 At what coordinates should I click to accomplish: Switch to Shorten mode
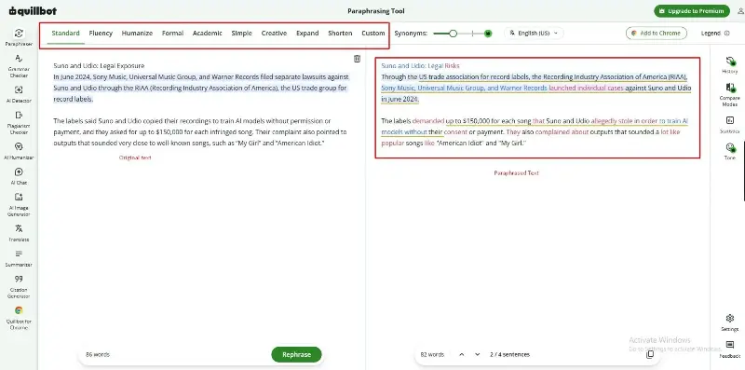(340, 33)
